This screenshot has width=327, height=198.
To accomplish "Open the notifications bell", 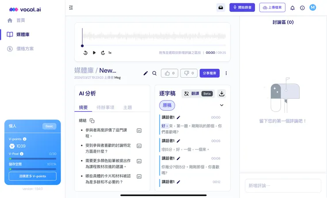I will 293,8.
